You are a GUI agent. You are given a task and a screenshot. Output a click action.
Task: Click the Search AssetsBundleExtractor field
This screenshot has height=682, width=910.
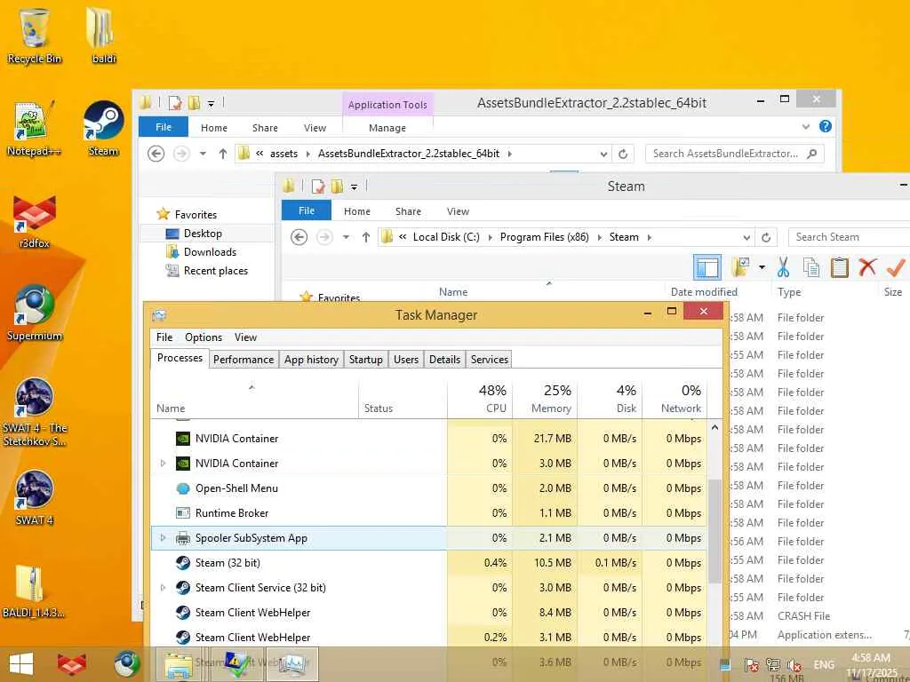[x=735, y=154]
